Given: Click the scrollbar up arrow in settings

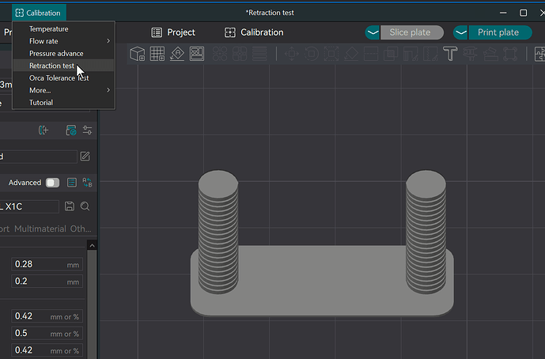Looking at the screenshot, I should [x=92, y=246].
